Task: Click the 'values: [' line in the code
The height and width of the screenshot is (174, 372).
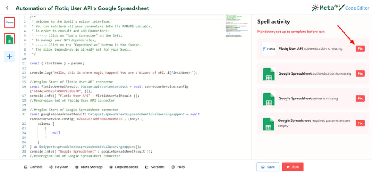Action: 46,123
